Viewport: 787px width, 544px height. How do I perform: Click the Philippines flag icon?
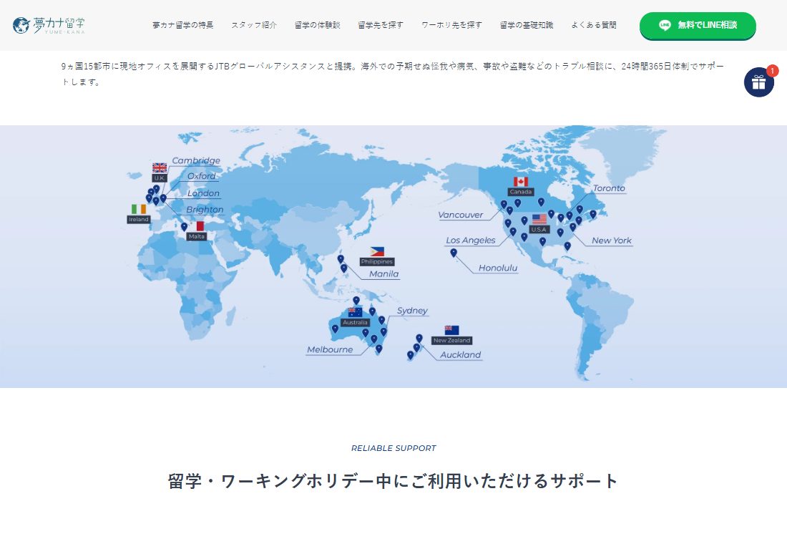[377, 252]
